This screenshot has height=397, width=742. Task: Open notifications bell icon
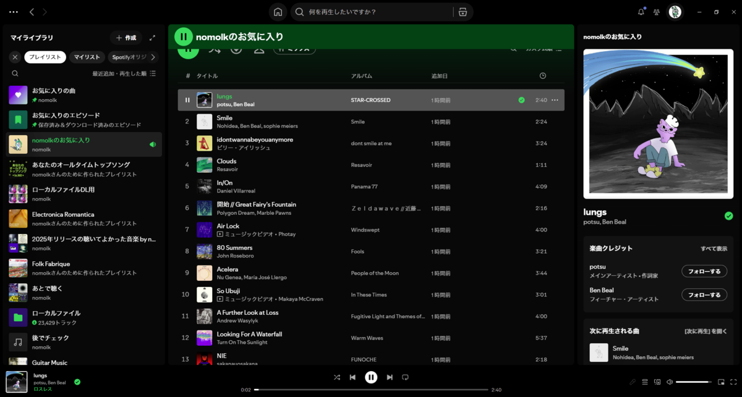641,12
